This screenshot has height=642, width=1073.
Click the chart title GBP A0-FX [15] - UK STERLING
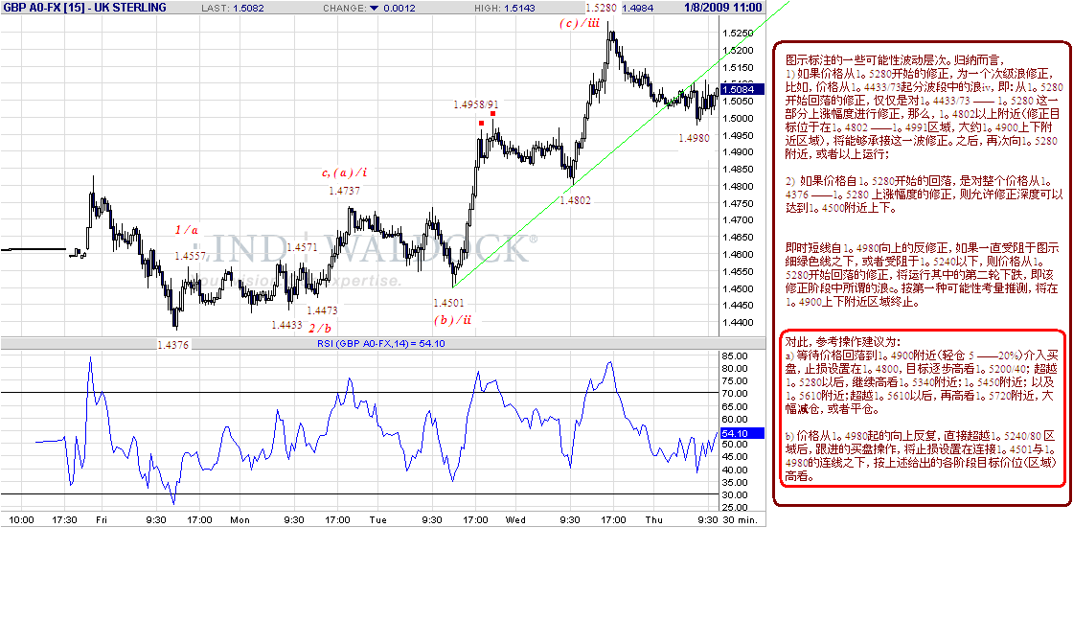(84, 8)
